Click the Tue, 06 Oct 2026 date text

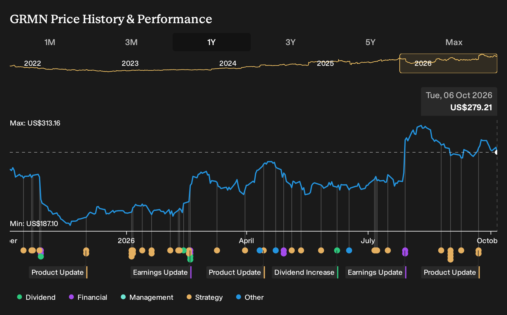[459, 95]
